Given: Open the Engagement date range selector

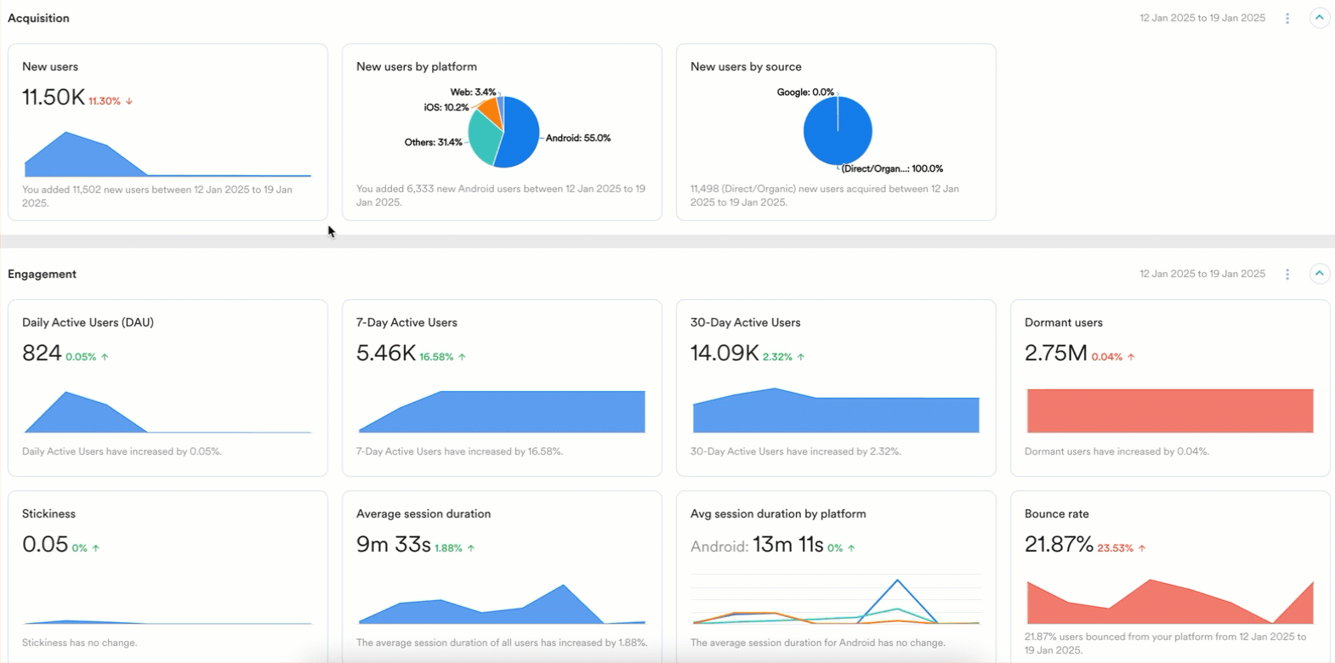Looking at the screenshot, I should click(x=1201, y=274).
